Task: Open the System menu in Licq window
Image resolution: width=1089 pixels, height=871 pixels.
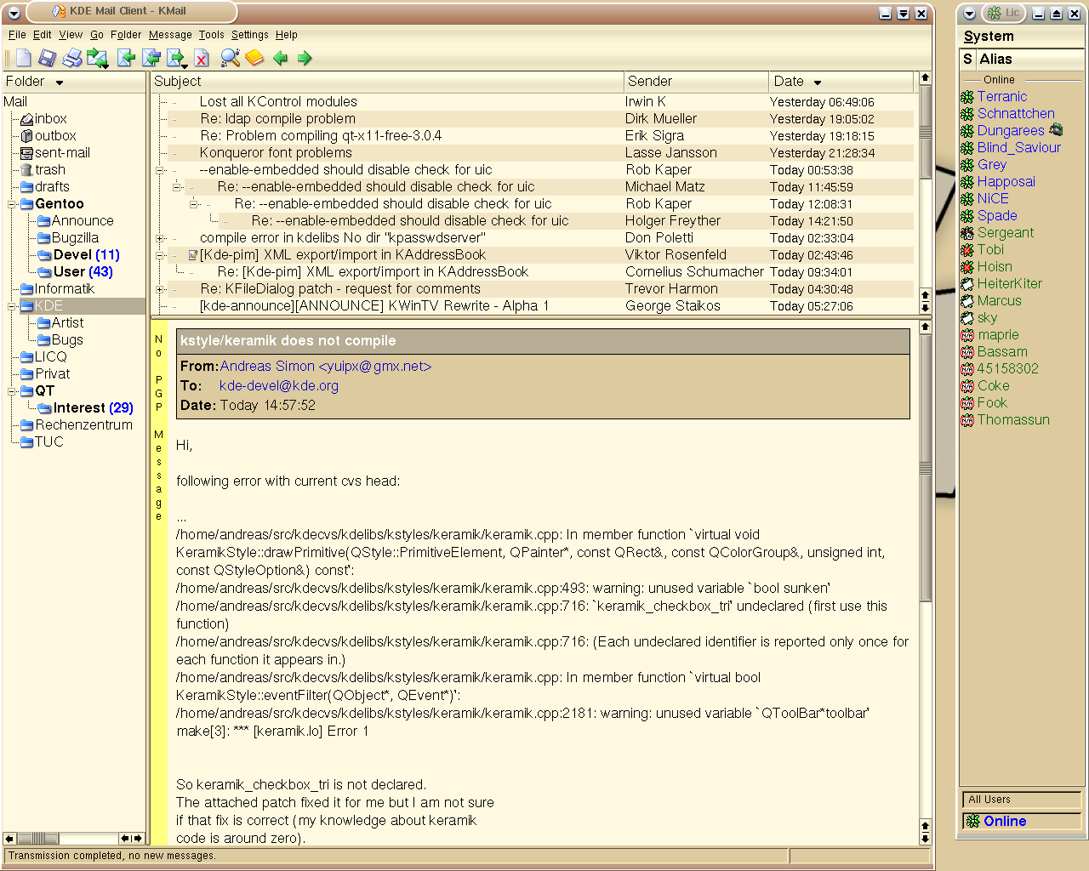Action: (x=989, y=37)
